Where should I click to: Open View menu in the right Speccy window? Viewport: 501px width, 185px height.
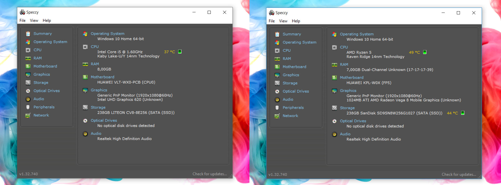pyautogui.click(x=283, y=21)
